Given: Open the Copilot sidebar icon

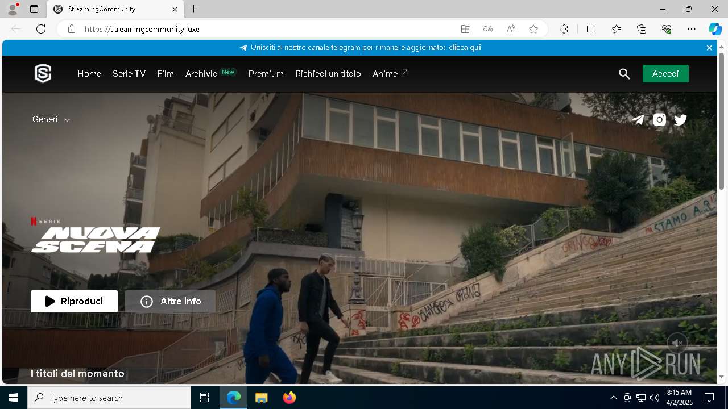Looking at the screenshot, I should pos(715,29).
